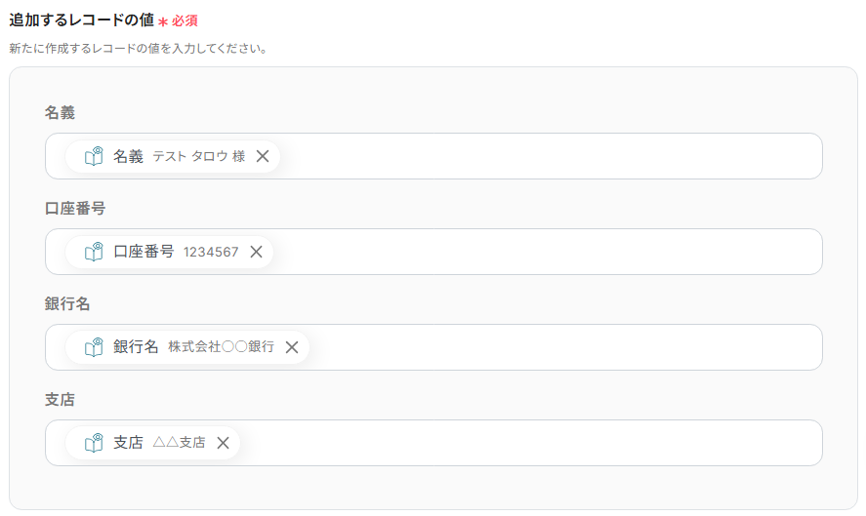Select the △△支店 value text
The width and height of the screenshot is (866, 516).
point(179,442)
